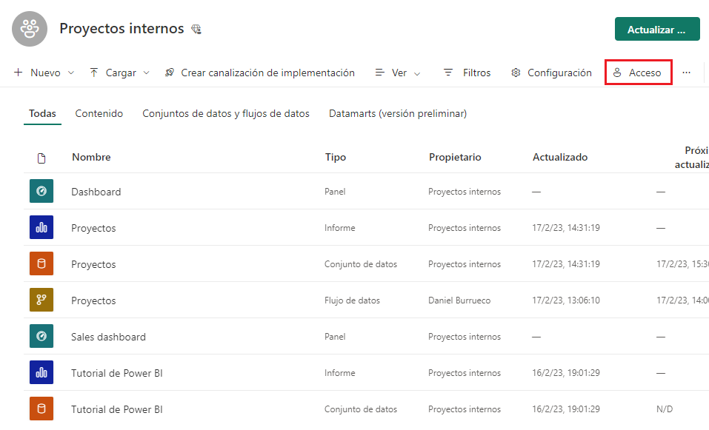Click the Proyectos report icon
This screenshot has height=430, width=709.
tap(41, 228)
